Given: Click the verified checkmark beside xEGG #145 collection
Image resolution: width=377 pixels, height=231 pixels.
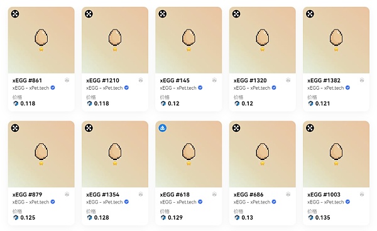Looking at the screenshot, I should coord(200,88).
